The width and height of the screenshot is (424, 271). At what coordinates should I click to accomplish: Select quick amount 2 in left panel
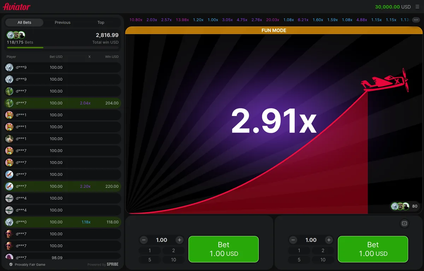[x=173, y=251]
